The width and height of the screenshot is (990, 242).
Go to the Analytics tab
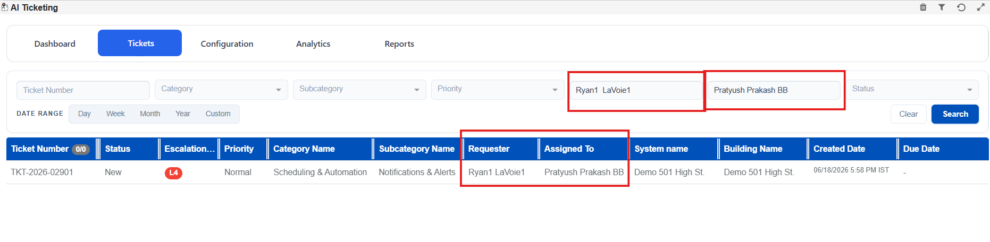[313, 44]
